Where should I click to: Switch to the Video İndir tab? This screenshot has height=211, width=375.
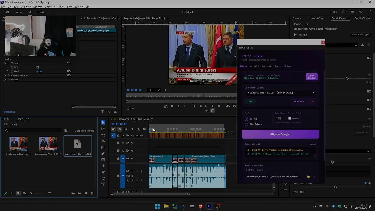[x=267, y=66]
